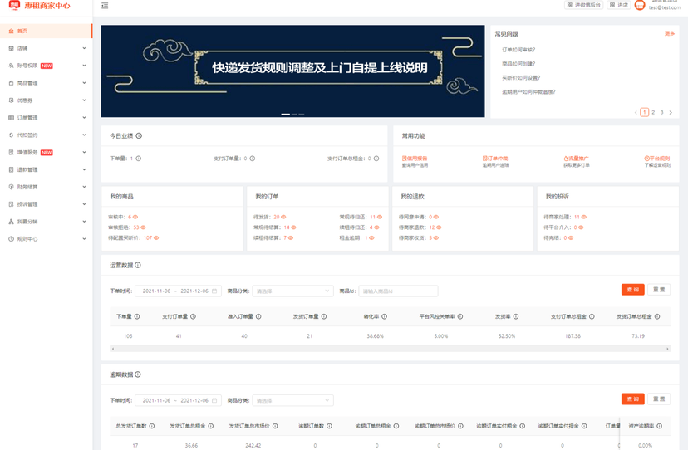Click the 订单管理 icon in sidebar
This screenshot has width=688, height=450.
11,118
